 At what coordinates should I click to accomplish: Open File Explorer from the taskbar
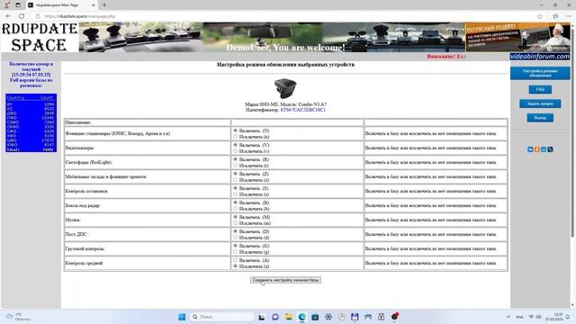click(288, 317)
